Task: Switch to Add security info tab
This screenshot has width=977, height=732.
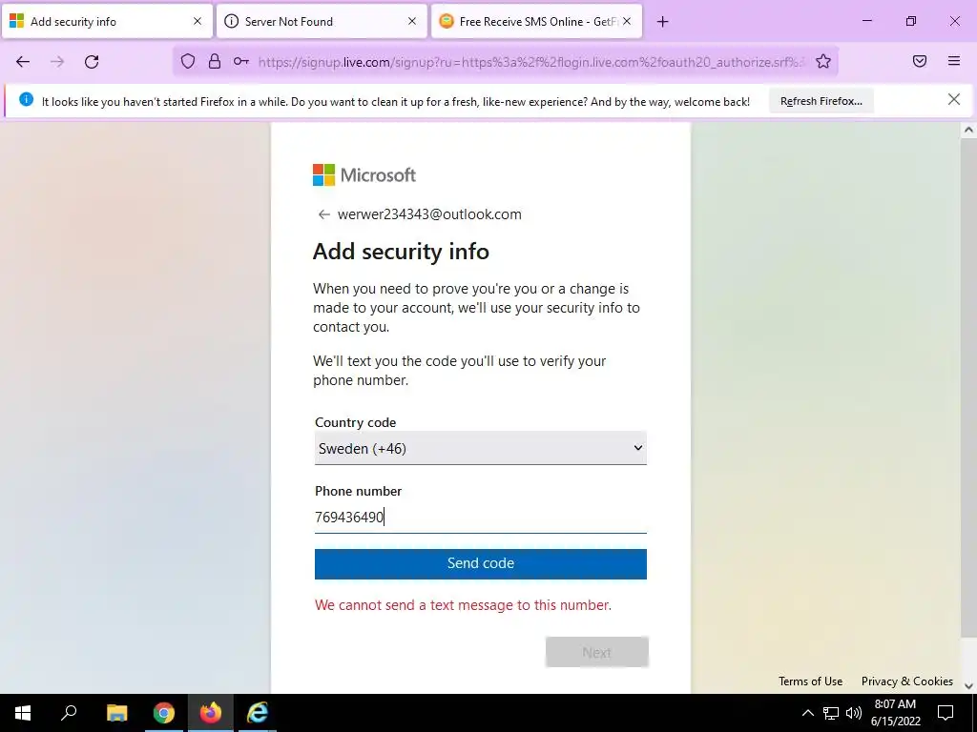Action: click(x=107, y=21)
